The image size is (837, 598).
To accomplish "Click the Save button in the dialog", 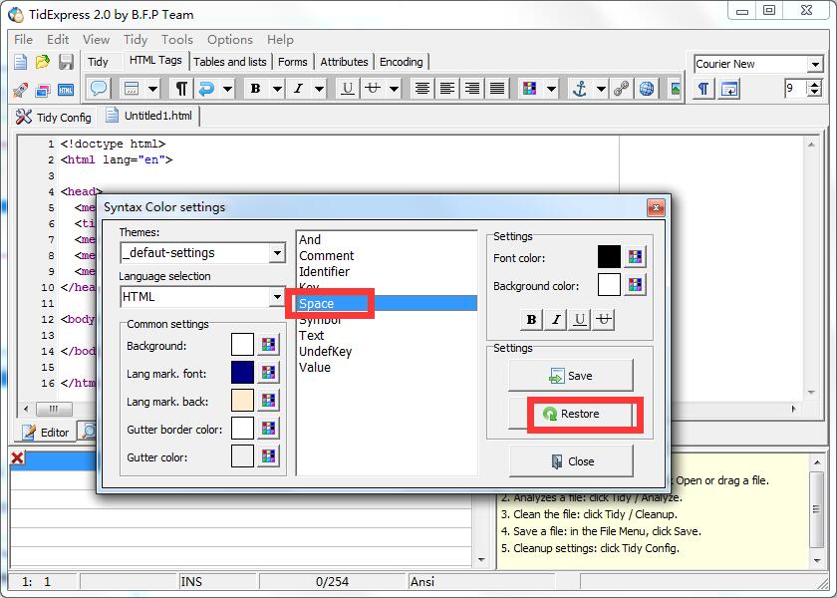I will click(x=571, y=376).
